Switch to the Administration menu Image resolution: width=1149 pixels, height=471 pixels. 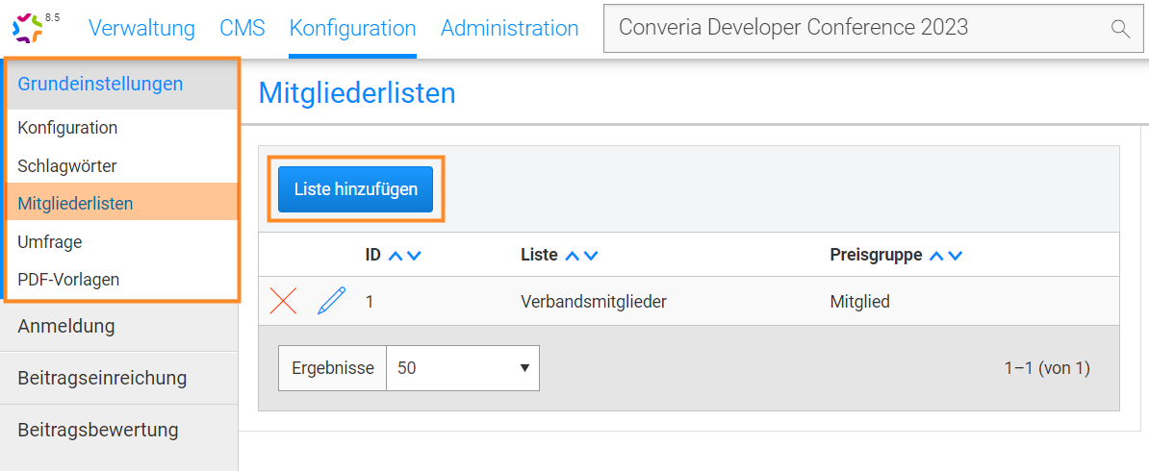point(509,28)
